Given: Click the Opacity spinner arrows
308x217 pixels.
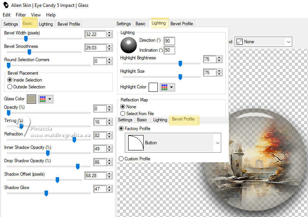Looking at the screenshot, I should 109,109.
